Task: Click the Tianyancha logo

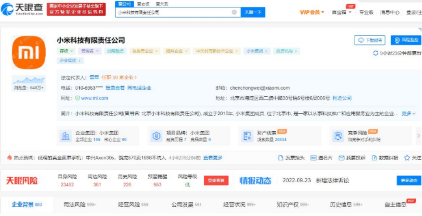Action: click(x=22, y=9)
